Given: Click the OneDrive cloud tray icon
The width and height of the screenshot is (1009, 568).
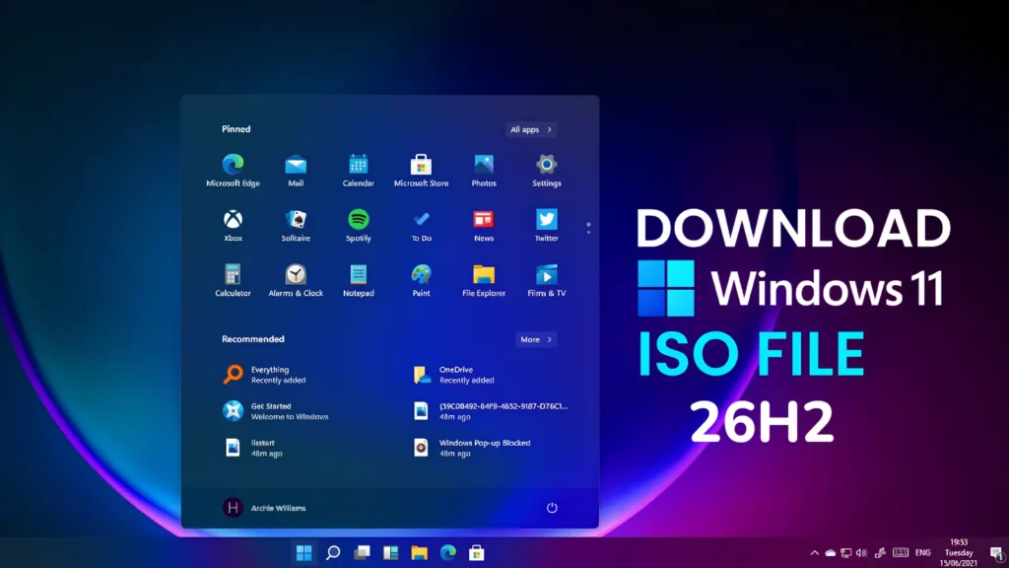Looking at the screenshot, I should 830,552.
